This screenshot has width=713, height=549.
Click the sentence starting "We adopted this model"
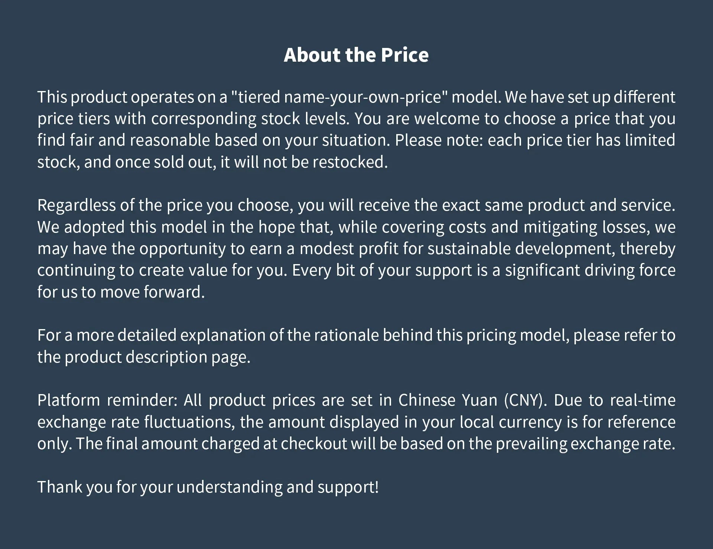[186, 227]
